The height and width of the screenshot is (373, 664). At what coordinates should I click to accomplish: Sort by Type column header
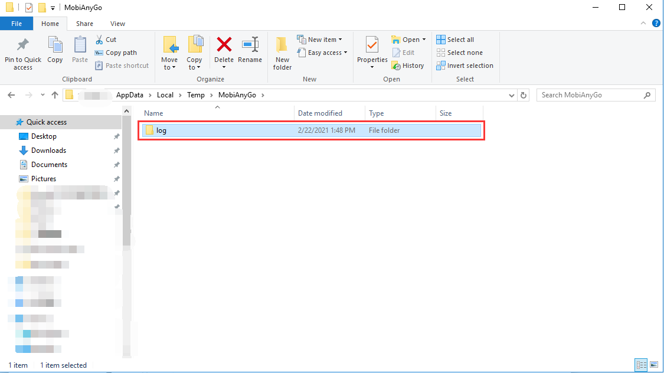[x=400, y=113]
